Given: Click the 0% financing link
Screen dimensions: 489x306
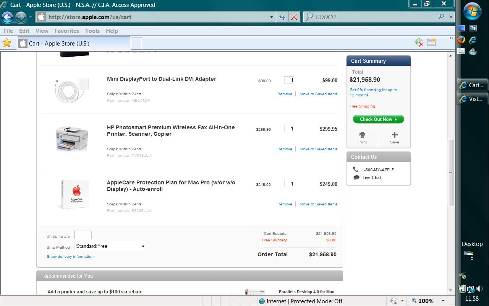Looking at the screenshot, I should (x=373, y=92).
